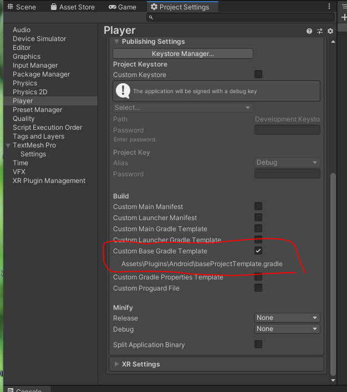
Task: Switch to the Asset Store tab
Action: pos(73,7)
